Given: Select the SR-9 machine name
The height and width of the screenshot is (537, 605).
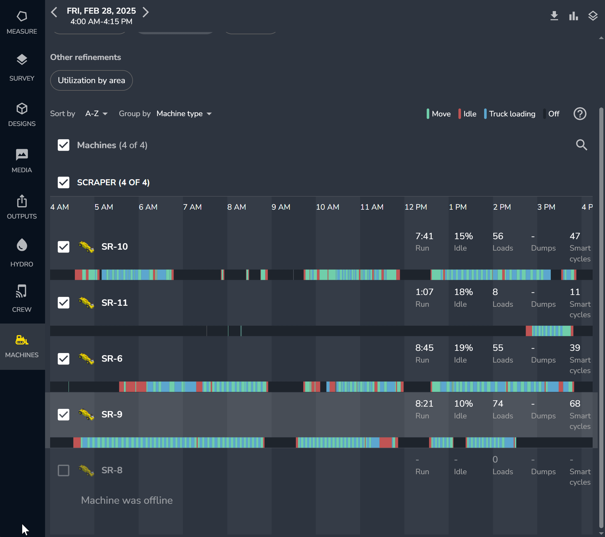Looking at the screenshot, I should tap(112, 415).
